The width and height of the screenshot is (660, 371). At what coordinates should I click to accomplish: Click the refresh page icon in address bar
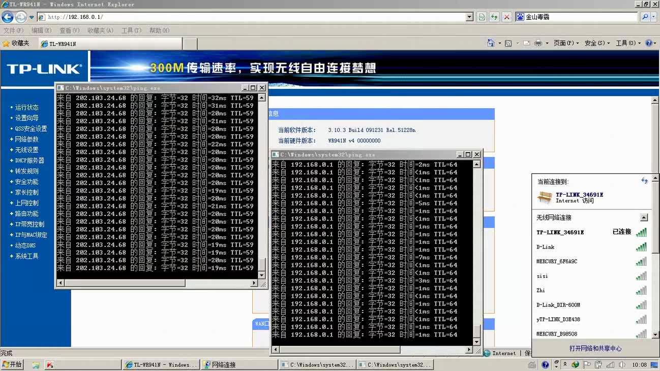click(494, 17)
